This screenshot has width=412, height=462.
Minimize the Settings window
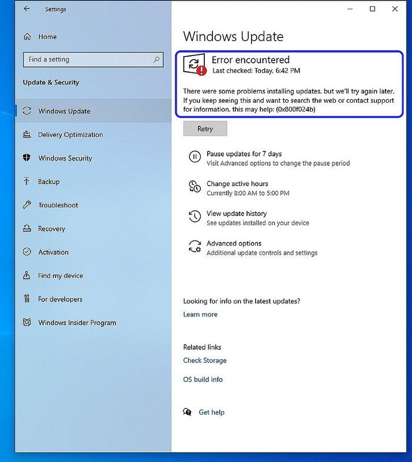click(350, 9)
